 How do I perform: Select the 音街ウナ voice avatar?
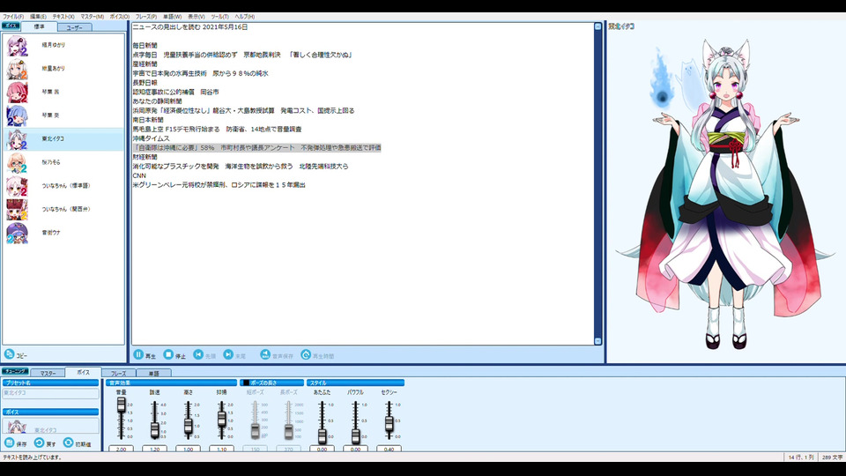[17, 233]
